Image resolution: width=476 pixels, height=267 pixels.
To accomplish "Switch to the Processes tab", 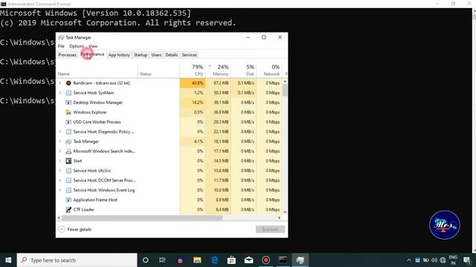I will pos(68,55).
